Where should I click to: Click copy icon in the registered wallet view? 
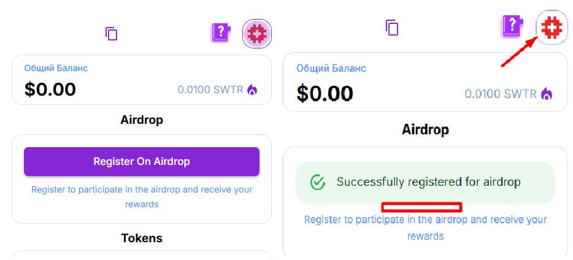392,28
